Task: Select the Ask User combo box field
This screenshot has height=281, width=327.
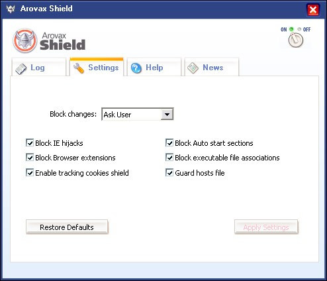Action: click(138, 114)
